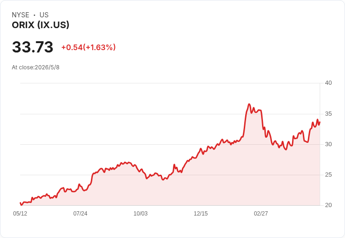The height and width of the screenshot is (238, 345).
Task: Click the 30 price axis label
Action: [x=329, y=144]
